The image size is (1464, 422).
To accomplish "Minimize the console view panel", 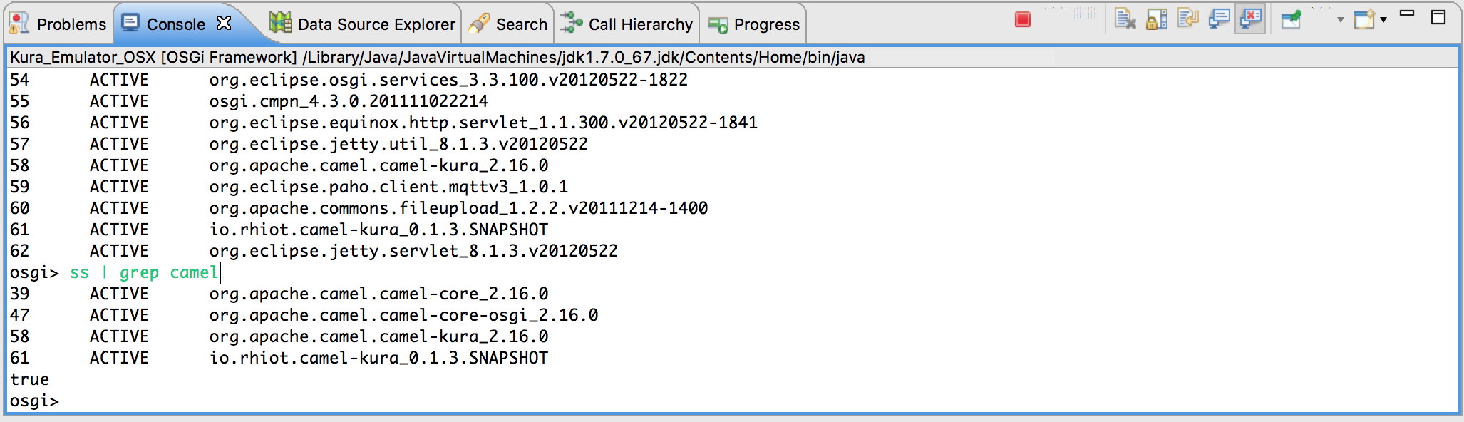I will 1407,14.
